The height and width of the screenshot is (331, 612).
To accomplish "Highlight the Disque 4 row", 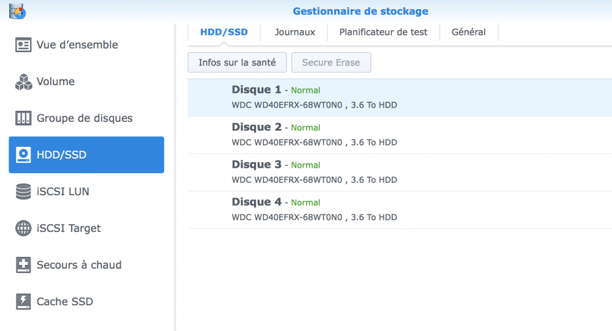I will tap(399, 209).
